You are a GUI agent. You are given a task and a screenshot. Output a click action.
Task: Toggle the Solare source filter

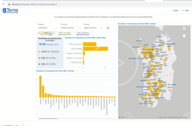click(x=46, y=33)
